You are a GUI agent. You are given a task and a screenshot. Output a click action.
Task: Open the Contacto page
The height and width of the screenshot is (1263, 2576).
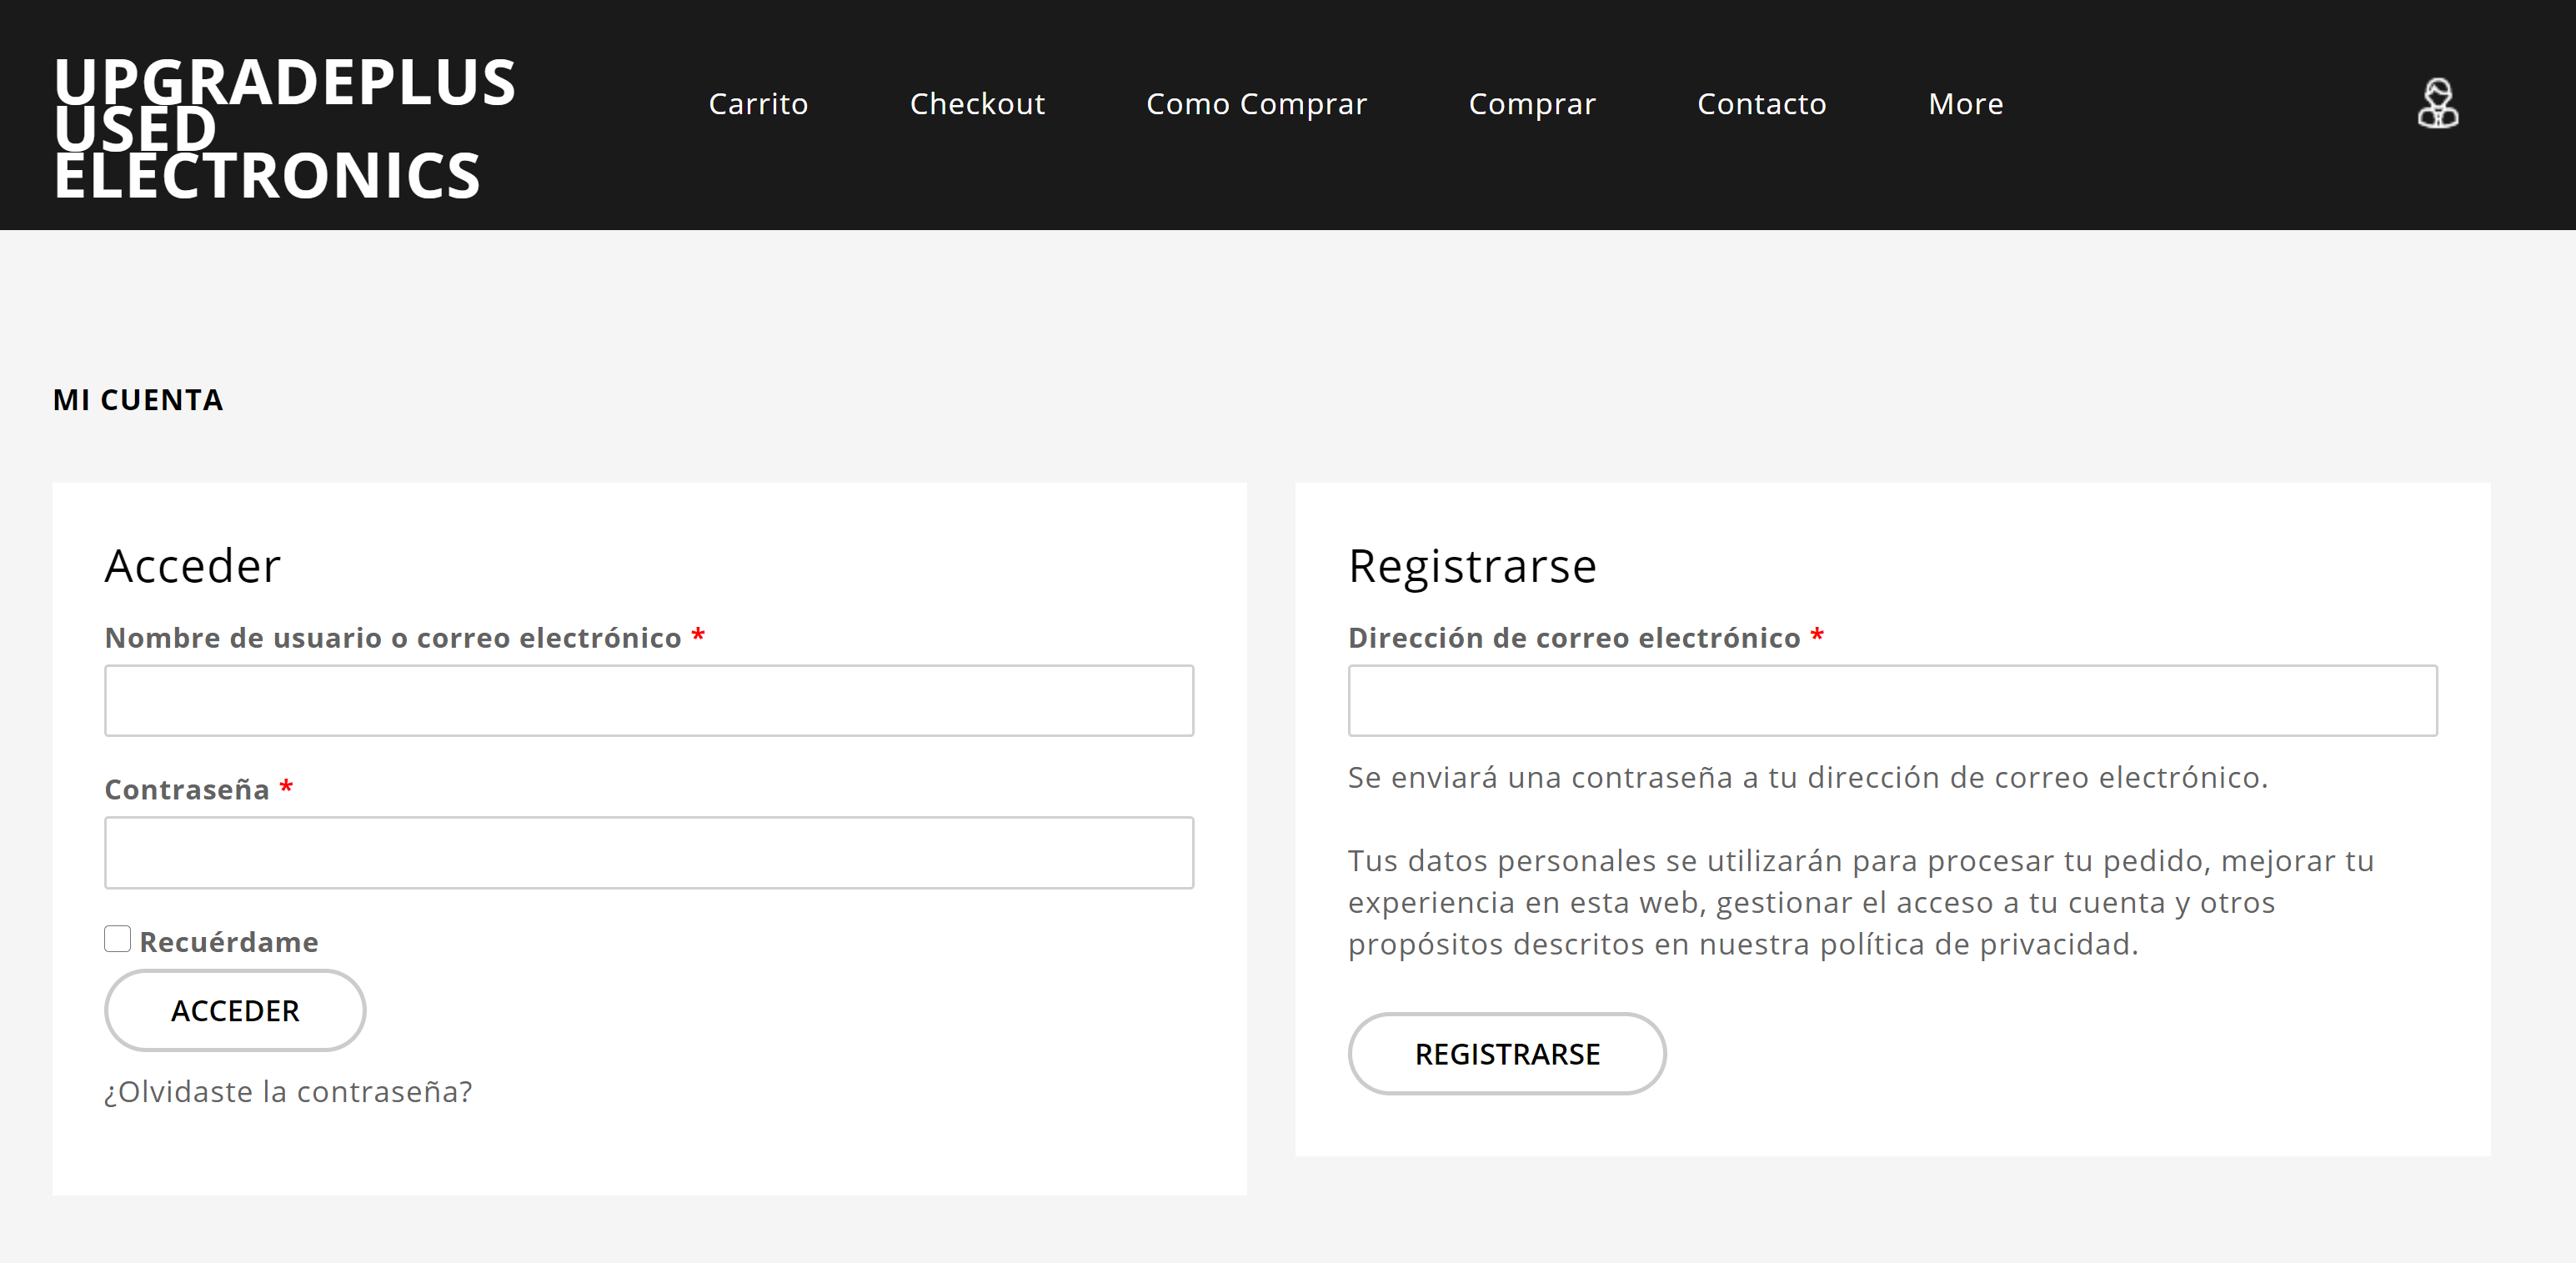click(x=1761, y=104)
